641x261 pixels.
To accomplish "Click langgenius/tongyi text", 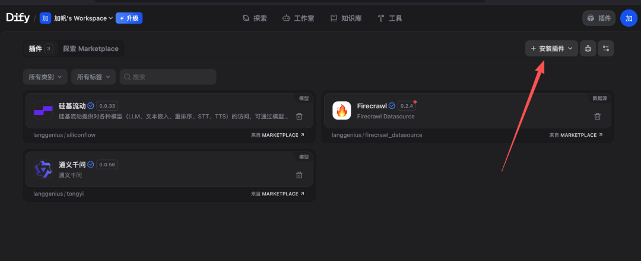I will [59, 194].
